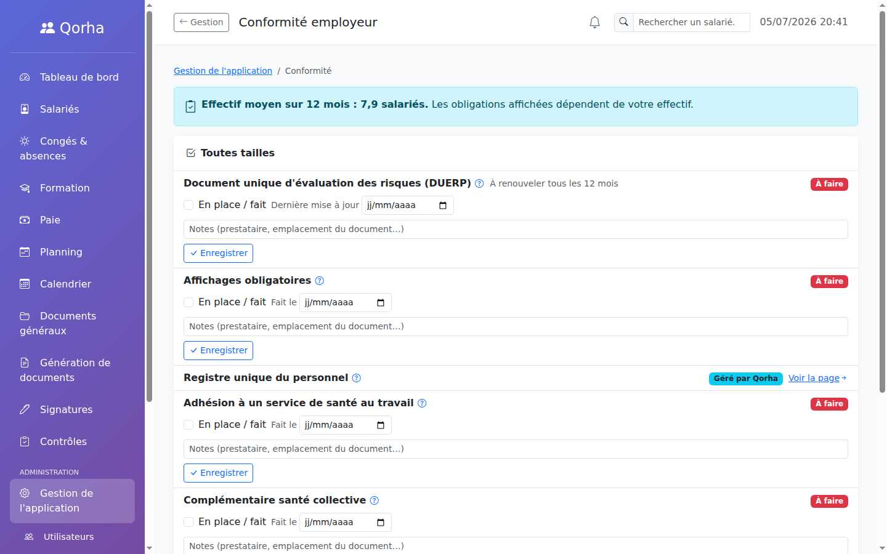The height and width of the screenshot is (554, 887).
Task: Click help icon next to Affichages obligatoires
Action: (x=319, y=281)
